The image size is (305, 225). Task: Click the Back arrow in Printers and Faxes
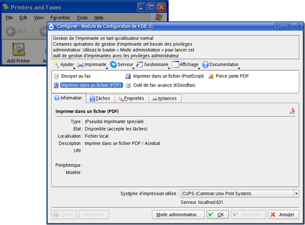pos(11,31)
